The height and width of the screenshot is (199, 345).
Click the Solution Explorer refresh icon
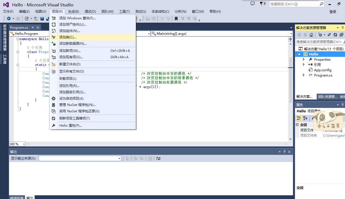coord(335,35)
